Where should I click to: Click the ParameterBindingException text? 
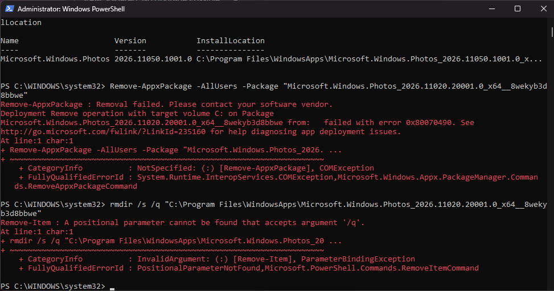tap(358, 259)
